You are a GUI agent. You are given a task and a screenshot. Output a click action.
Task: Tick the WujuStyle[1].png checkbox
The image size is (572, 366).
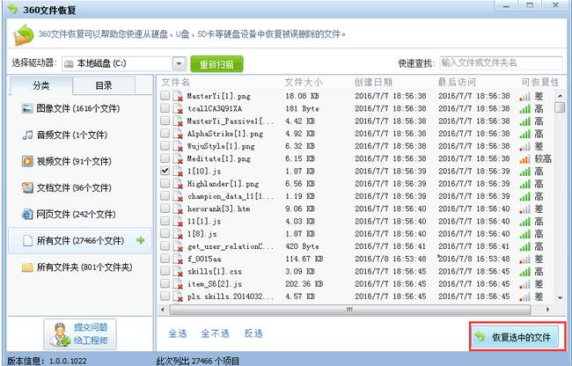[x=165, y=145]
